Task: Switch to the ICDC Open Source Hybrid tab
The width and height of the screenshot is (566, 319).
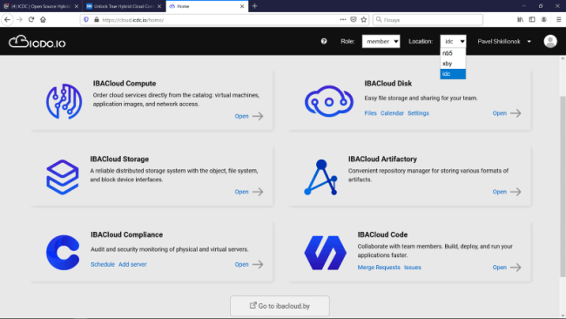Action: click(41, 6)
